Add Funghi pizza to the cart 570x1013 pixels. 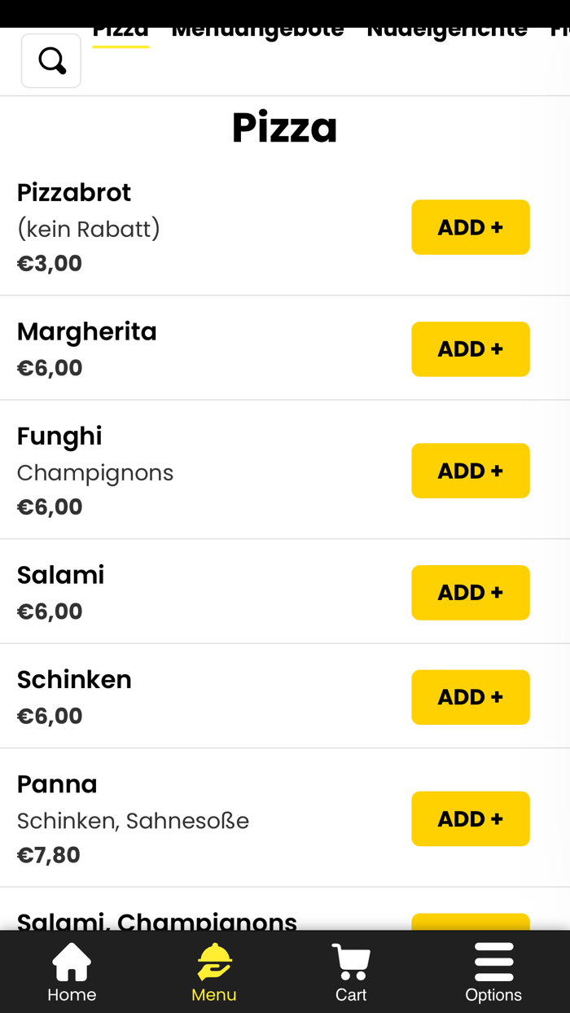click(x=470, y=471)
